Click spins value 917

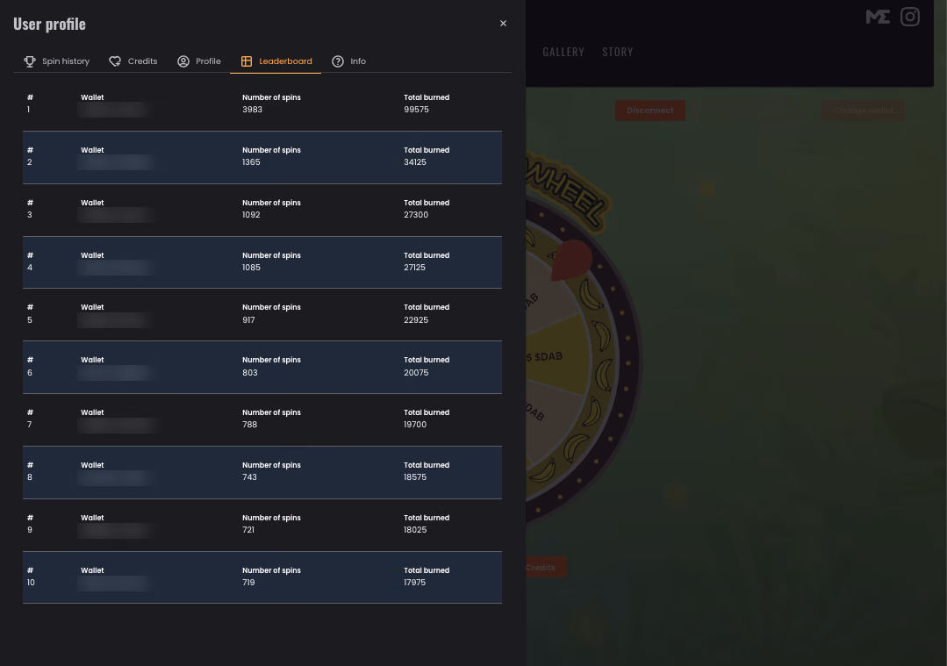click(x=249, y=320)
